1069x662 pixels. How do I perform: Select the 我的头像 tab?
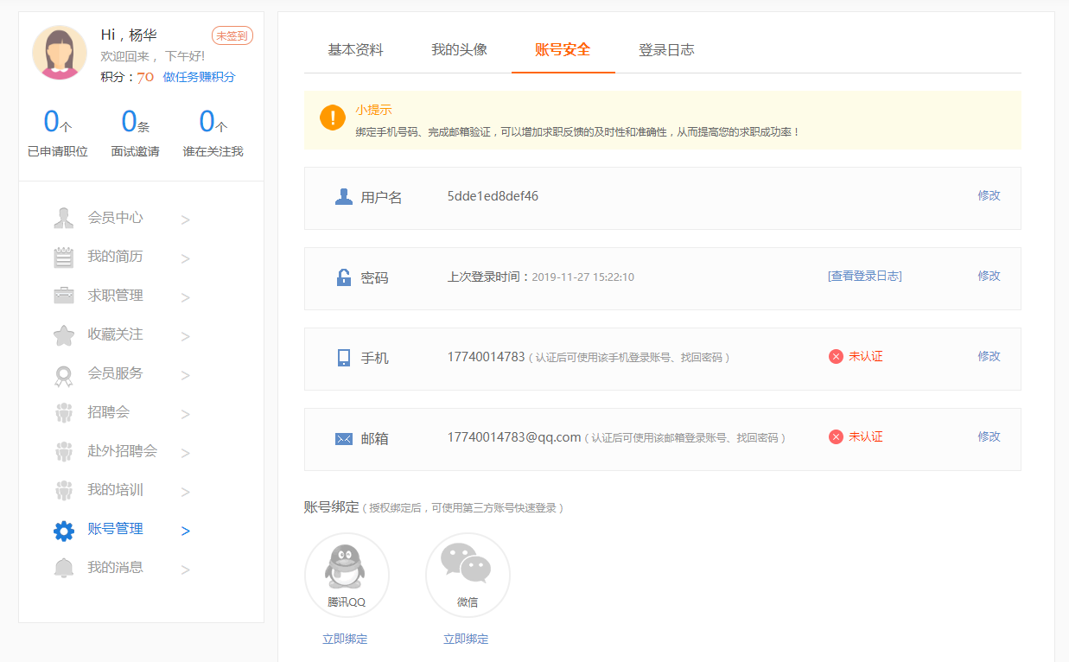tap(459, 50)
